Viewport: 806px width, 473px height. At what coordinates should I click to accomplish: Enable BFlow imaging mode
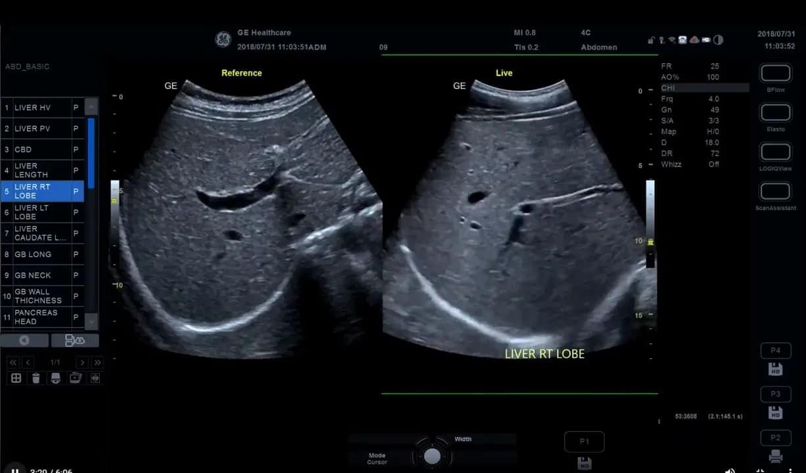pos(775,74)
